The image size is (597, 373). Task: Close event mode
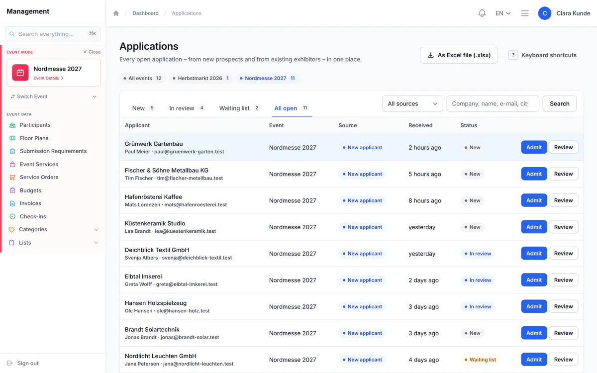tap(92, 52)
